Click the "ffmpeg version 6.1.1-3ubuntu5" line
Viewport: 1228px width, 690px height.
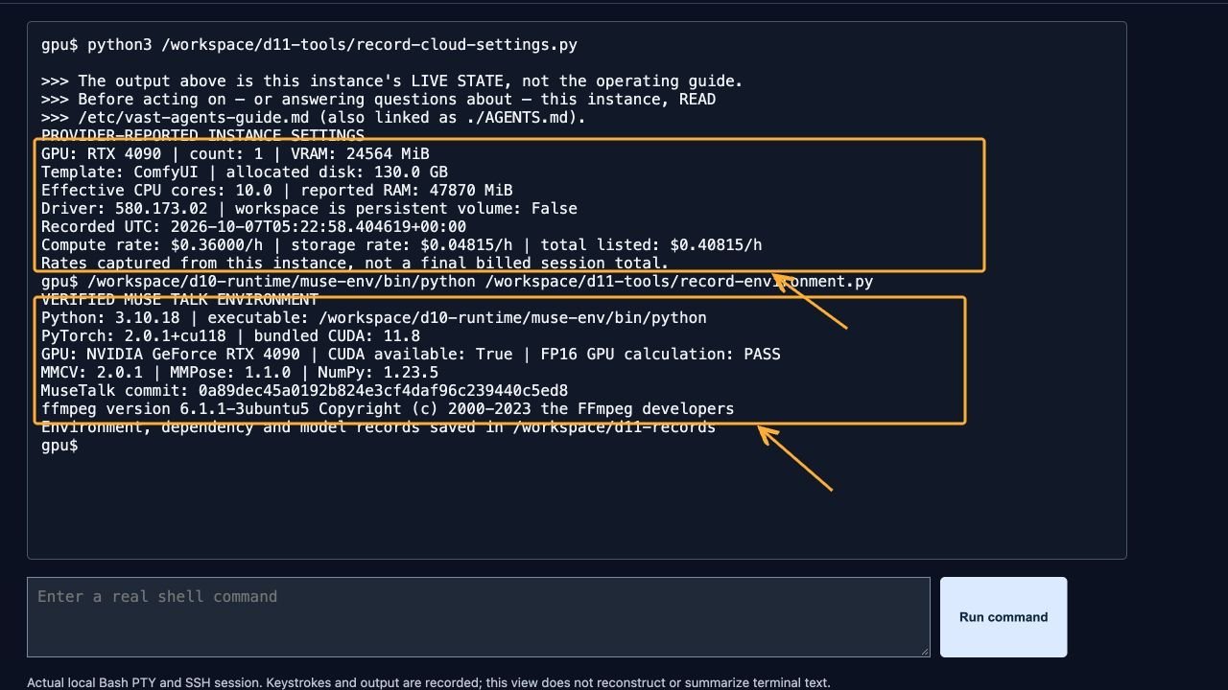click(388, 409)
